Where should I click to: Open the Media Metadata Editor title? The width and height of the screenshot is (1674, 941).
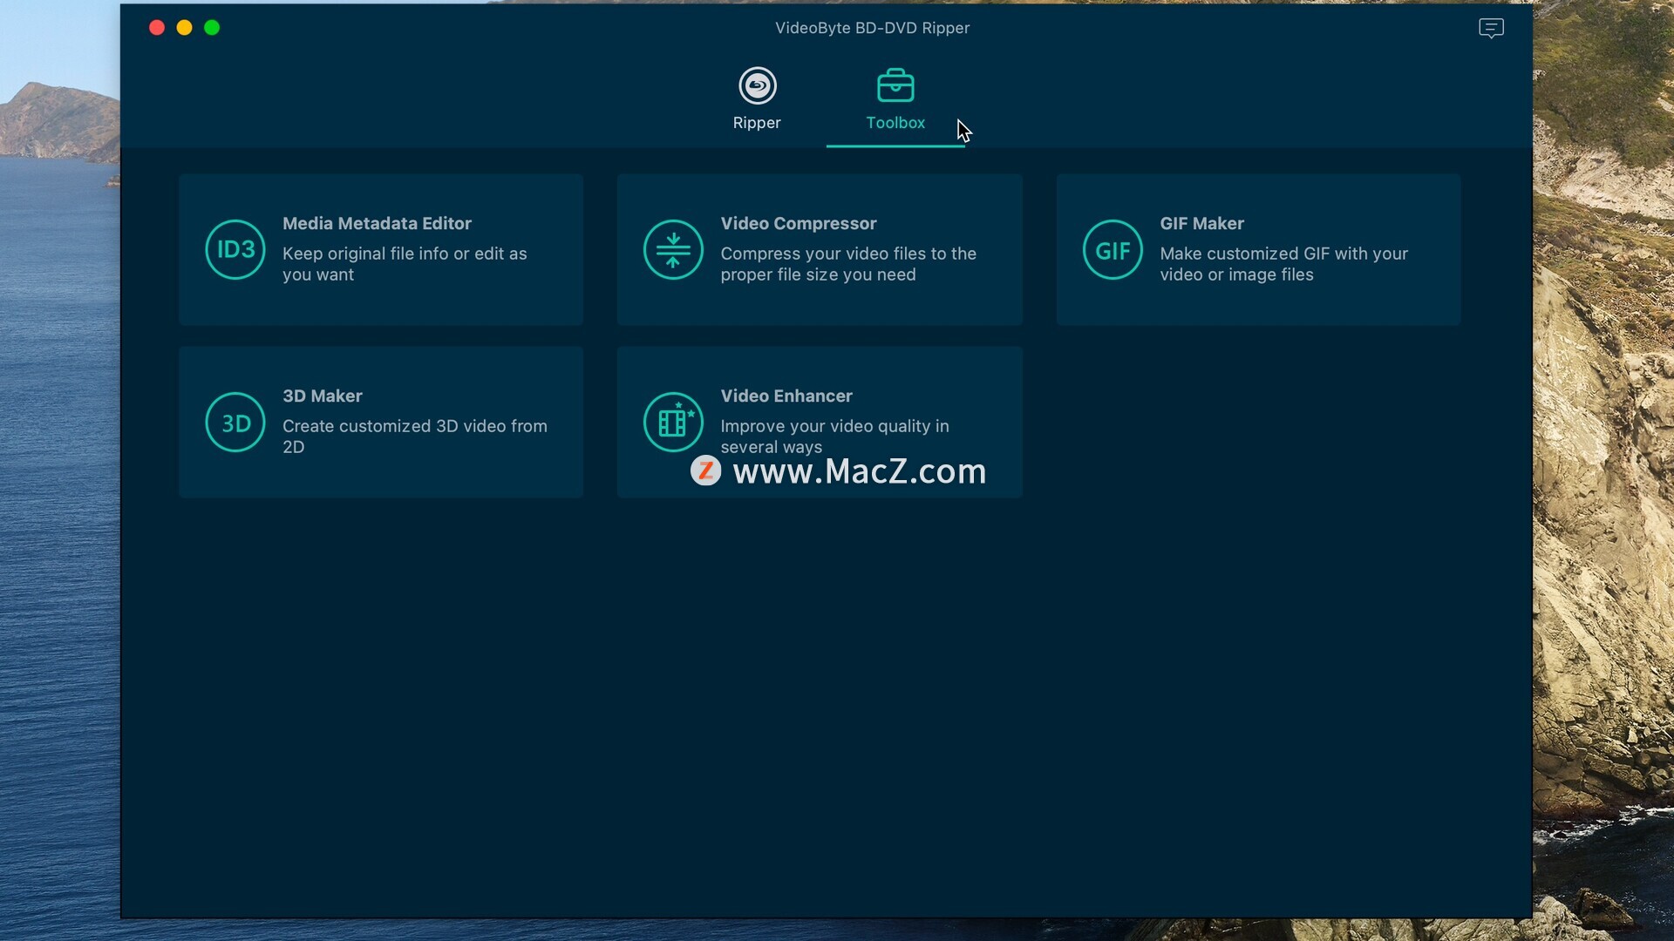point(377,224)
